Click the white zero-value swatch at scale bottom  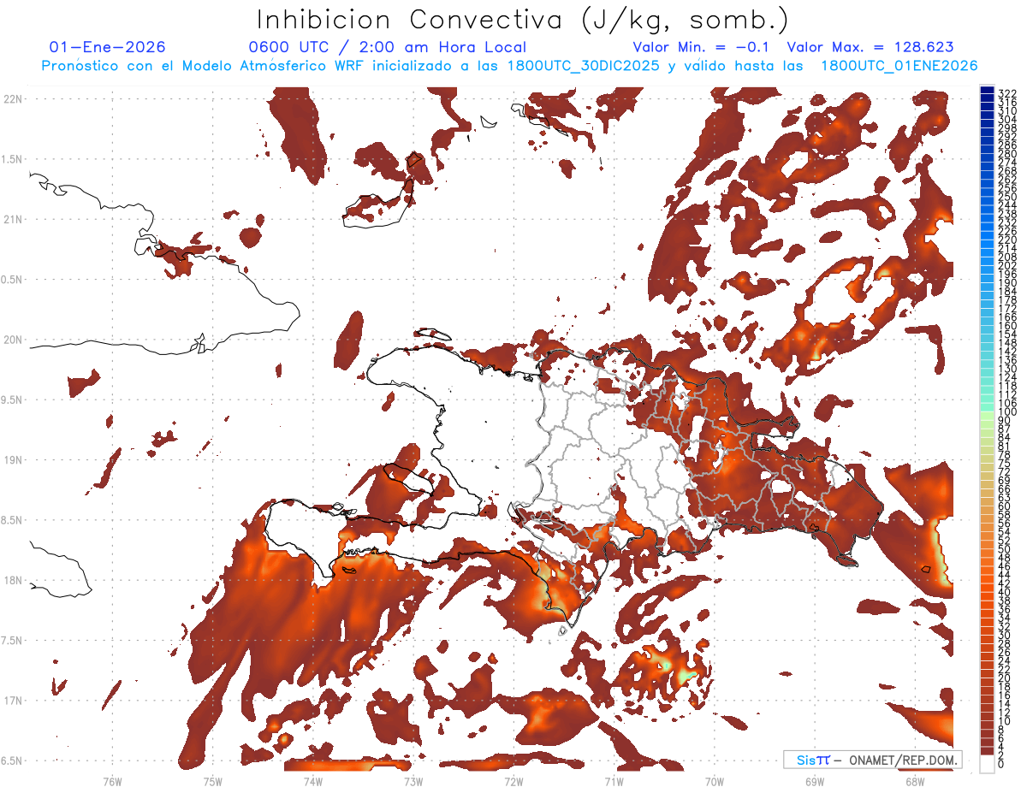pyautogui.click(x=987, y=763)
